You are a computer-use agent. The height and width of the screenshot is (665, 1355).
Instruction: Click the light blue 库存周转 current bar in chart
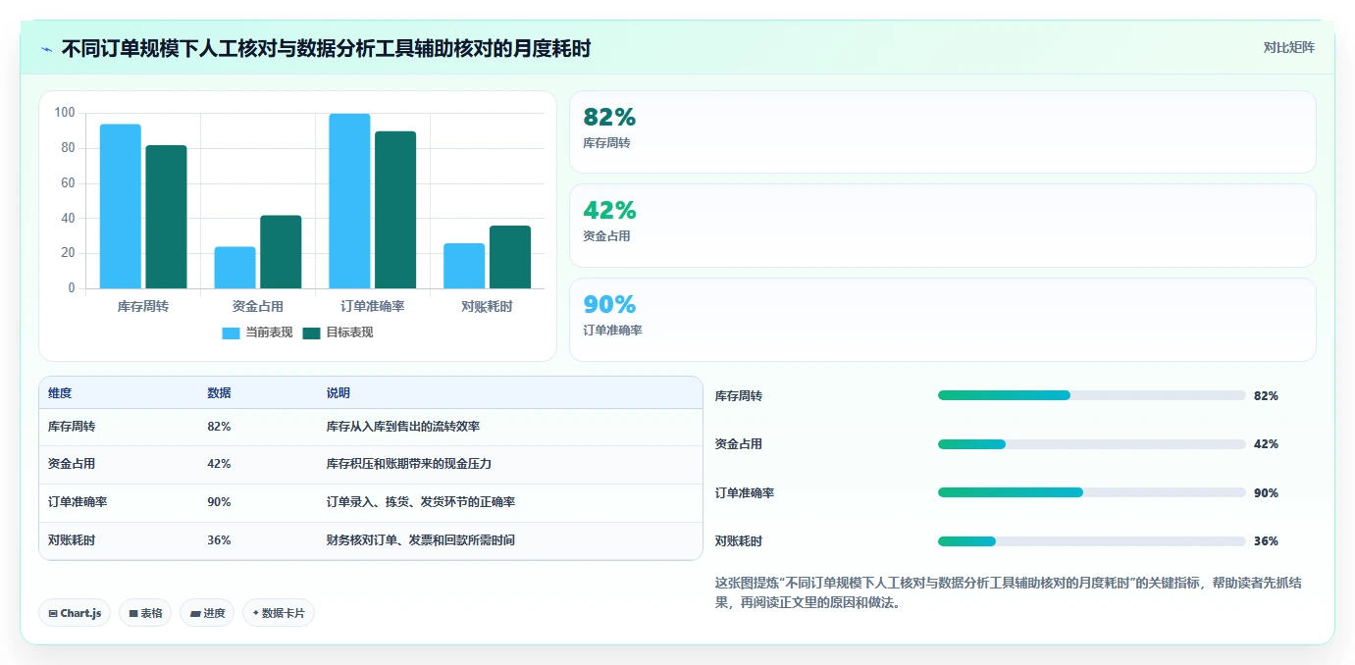(121, 206)
